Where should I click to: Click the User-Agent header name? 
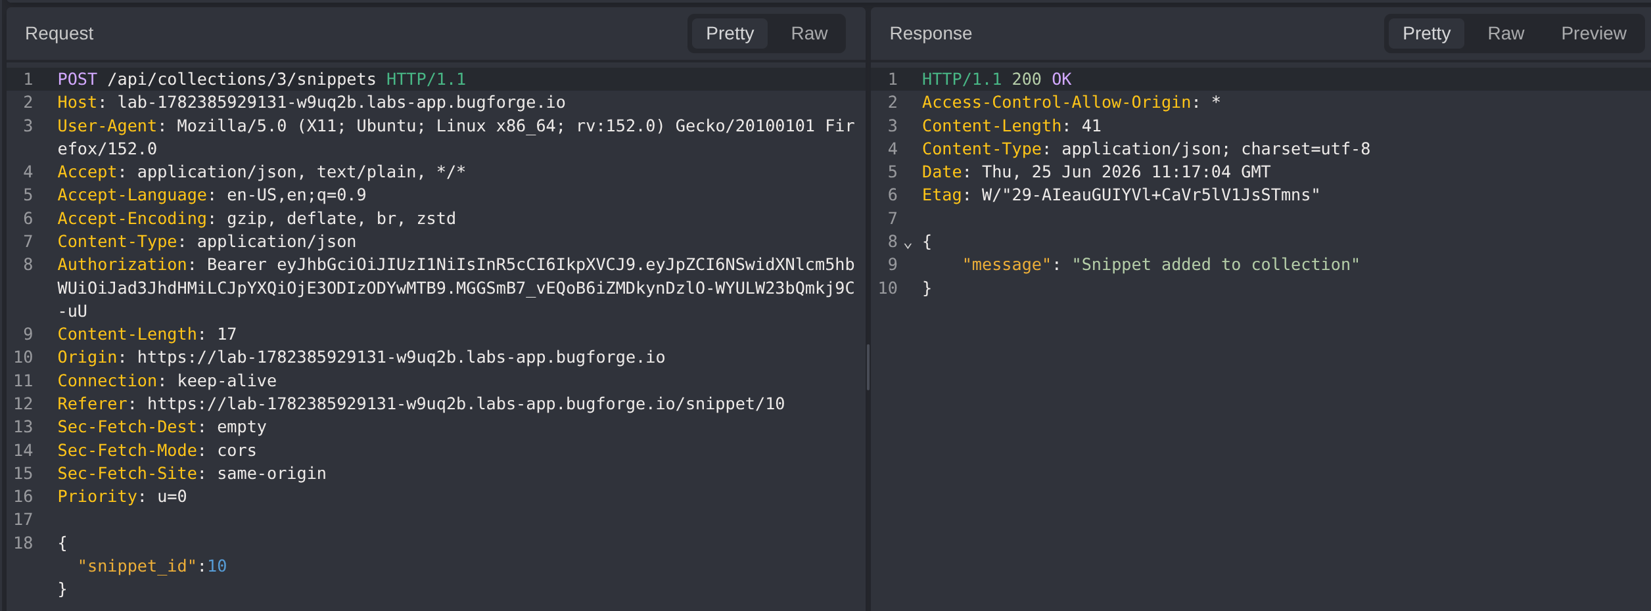point(107,125)
